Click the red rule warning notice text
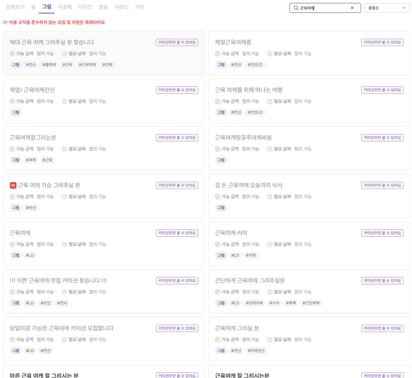 [x=57, y=22]
